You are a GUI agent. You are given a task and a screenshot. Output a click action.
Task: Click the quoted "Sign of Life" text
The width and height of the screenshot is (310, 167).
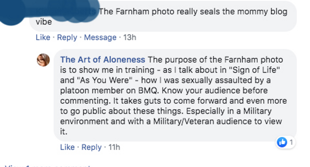click(x=256, y=70)
